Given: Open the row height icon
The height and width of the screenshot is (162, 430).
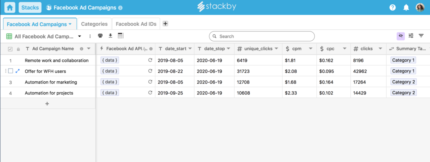Looking at the screenshot, I should coord(120,36).
